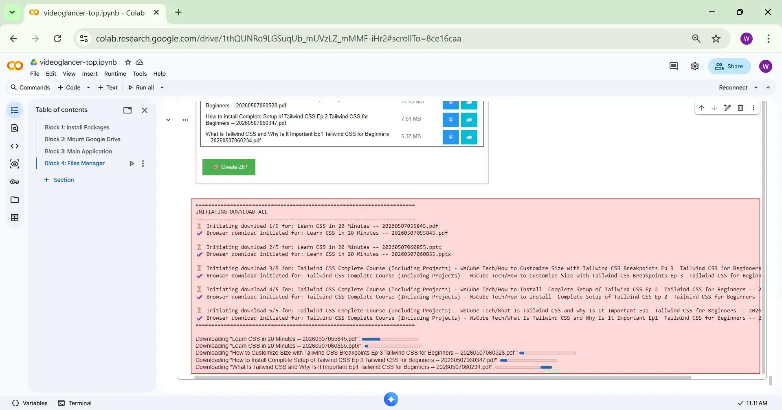This screenshot has height=410, width=782.
Task: Open Terminal in status bar
Action: coord(75,403)
